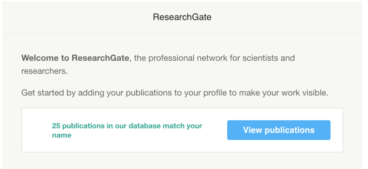This screenshot has width=368, height=169.
Task: Click the green '25 publications' match text
Action: [127, 126]
